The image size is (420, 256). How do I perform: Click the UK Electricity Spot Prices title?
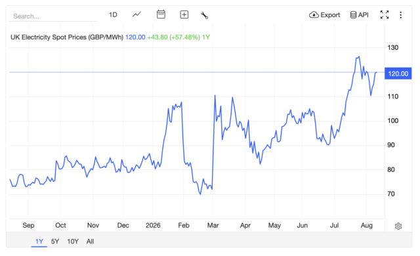click(x=67, y=37)
